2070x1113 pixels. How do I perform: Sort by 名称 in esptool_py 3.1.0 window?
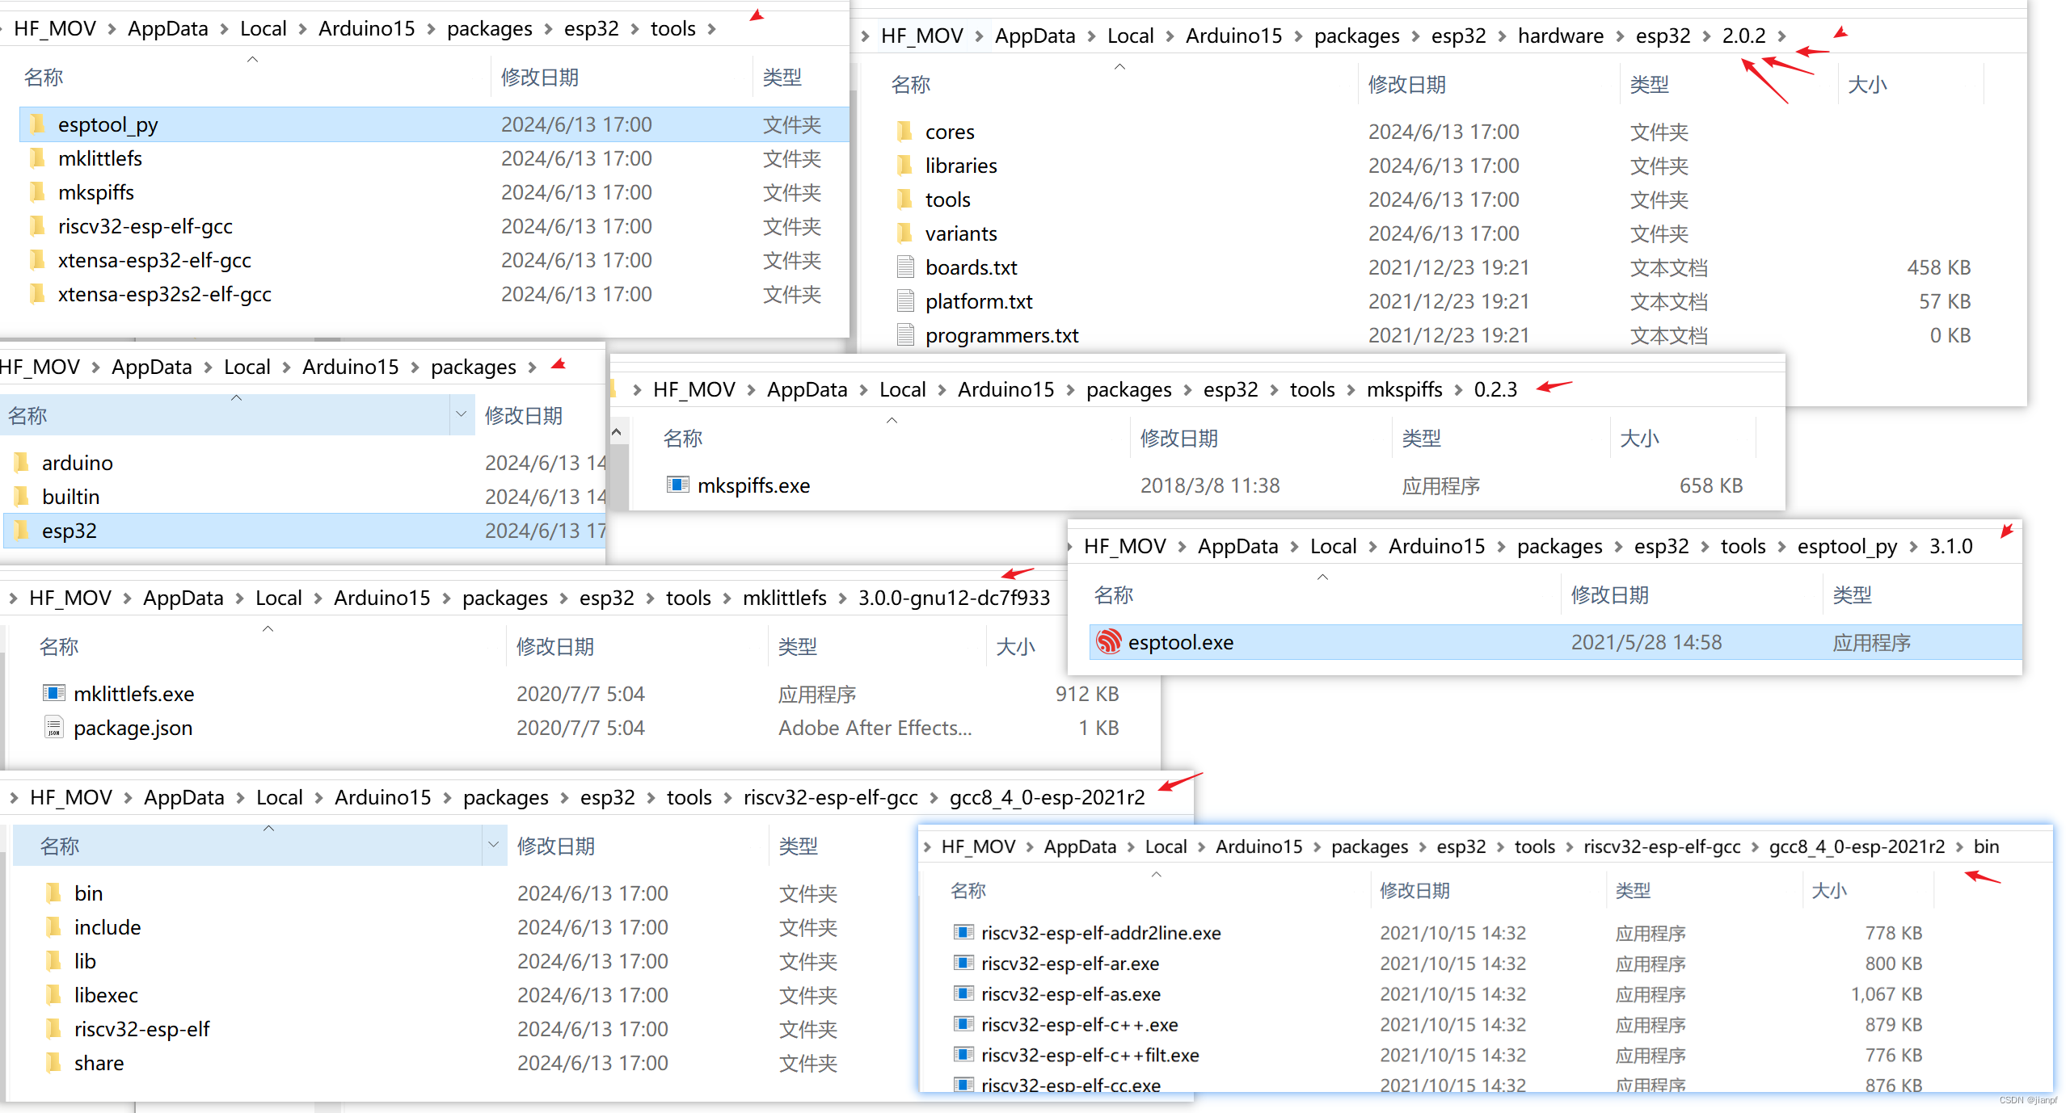coord(1114,595)
